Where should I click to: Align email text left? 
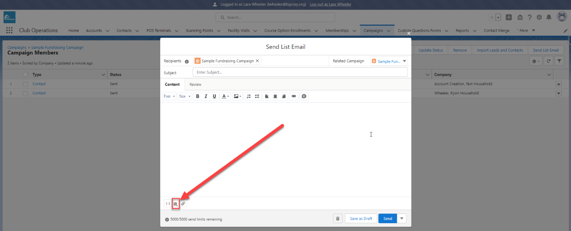pyautogui.click(x=267, y=96)
